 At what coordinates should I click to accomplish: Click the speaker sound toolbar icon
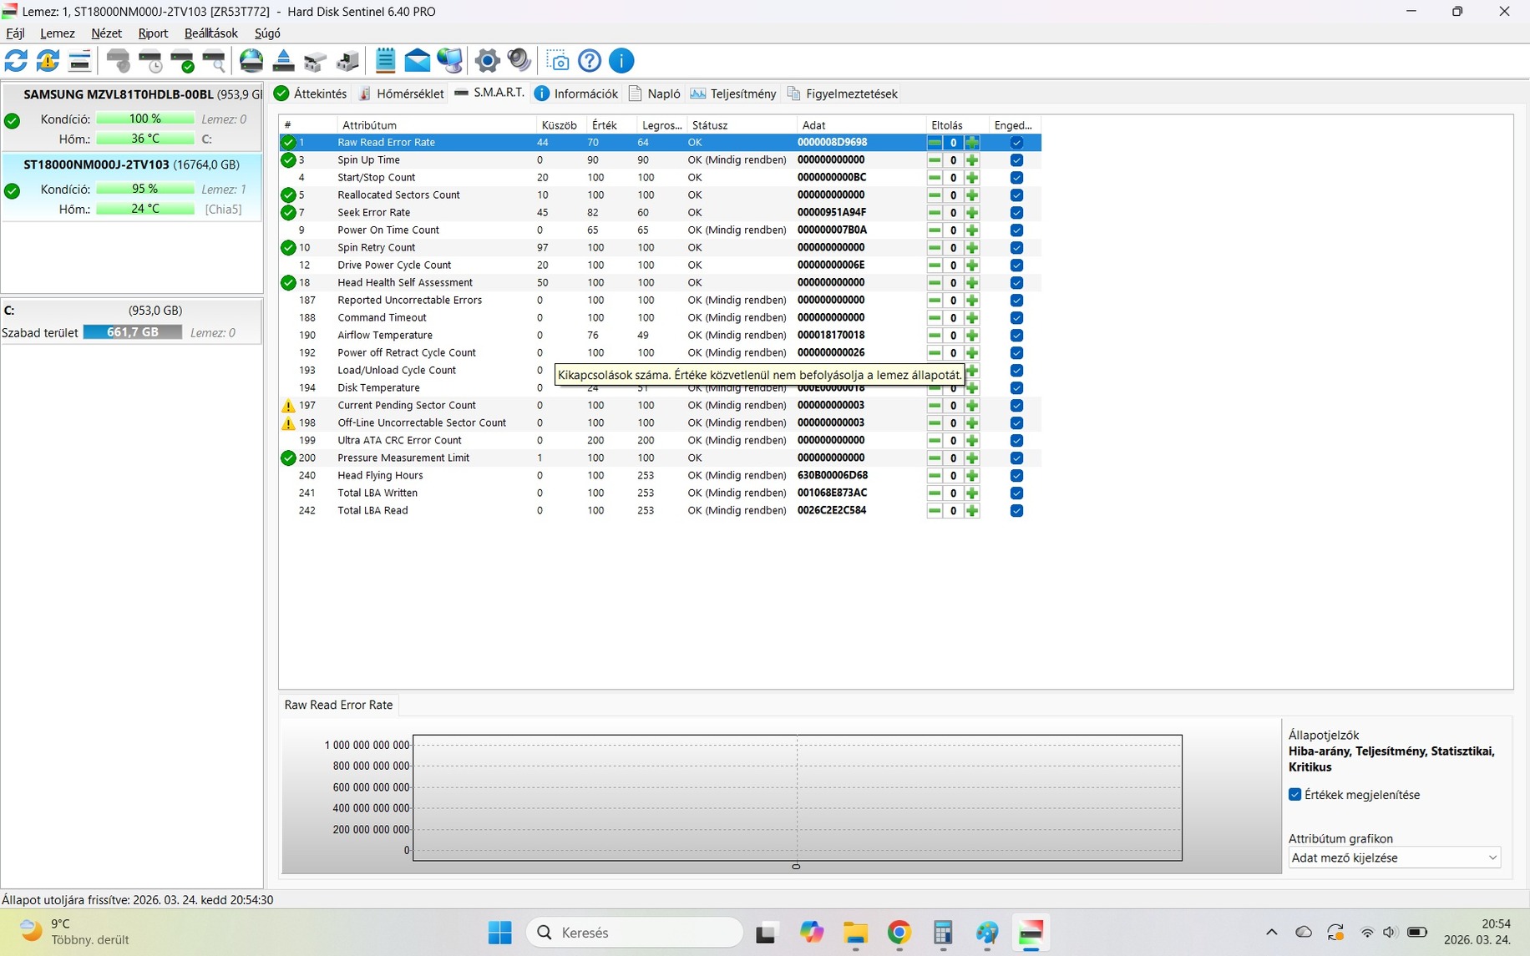(519, 61)
